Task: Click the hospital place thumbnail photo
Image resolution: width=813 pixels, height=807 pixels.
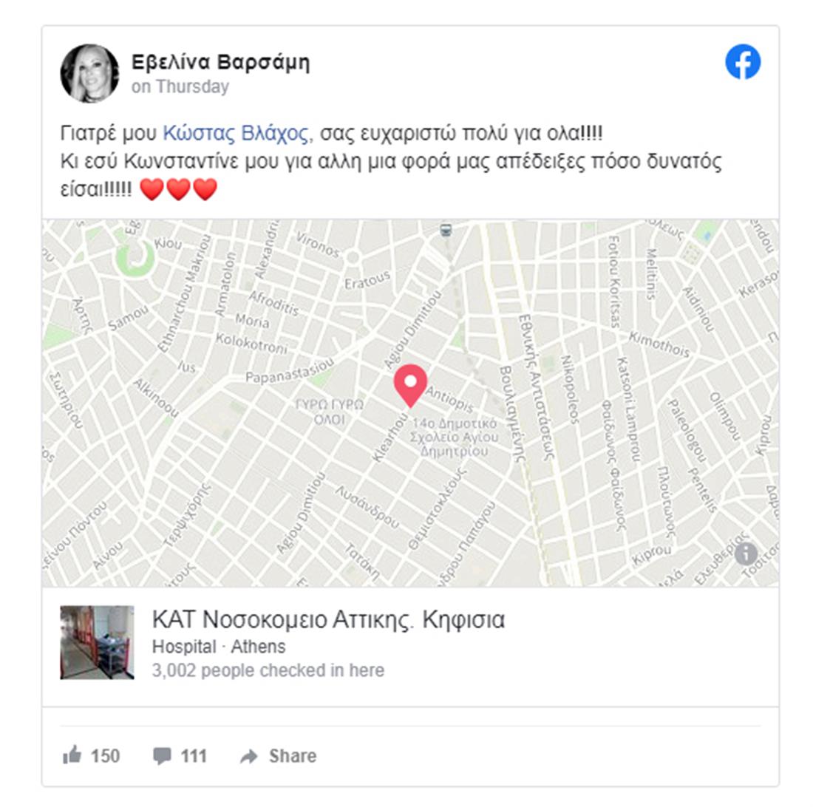Action: (97, 642)
